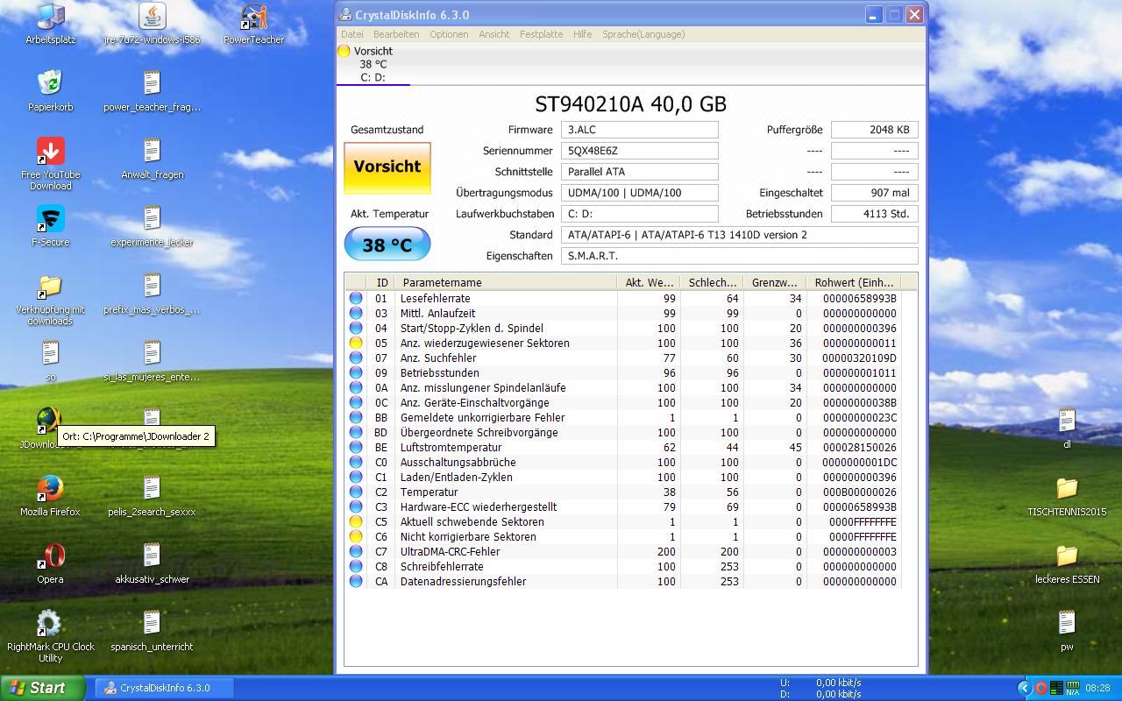Open the Datei menu

pos(352,34)
